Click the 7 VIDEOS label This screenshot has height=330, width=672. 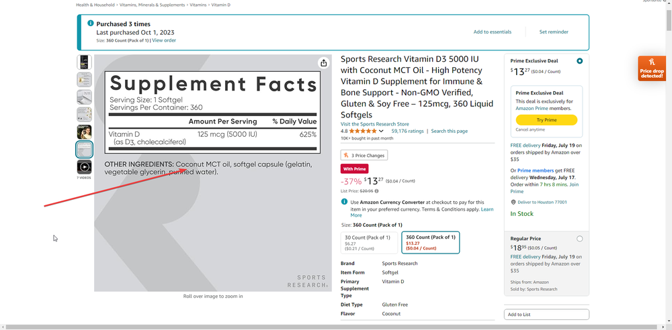84,178
